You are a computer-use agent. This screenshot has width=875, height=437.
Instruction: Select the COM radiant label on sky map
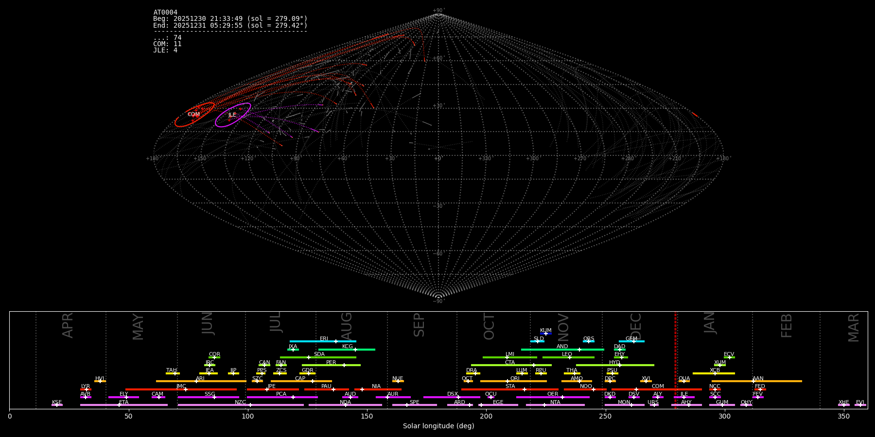(x=193, y=115)
